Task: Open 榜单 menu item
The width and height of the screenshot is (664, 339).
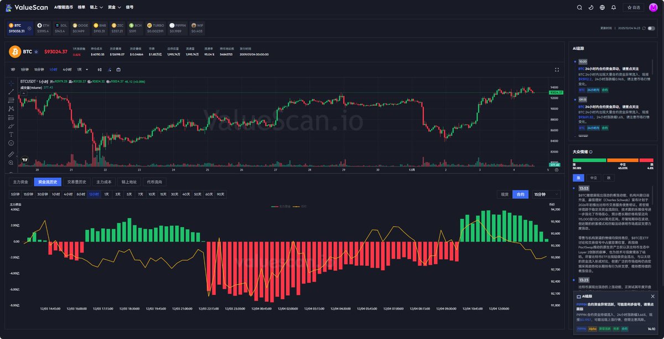Action: [x=81, y=7]
